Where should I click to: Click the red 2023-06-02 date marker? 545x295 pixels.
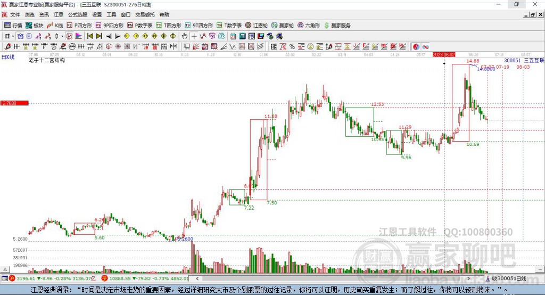click(444, 55)
